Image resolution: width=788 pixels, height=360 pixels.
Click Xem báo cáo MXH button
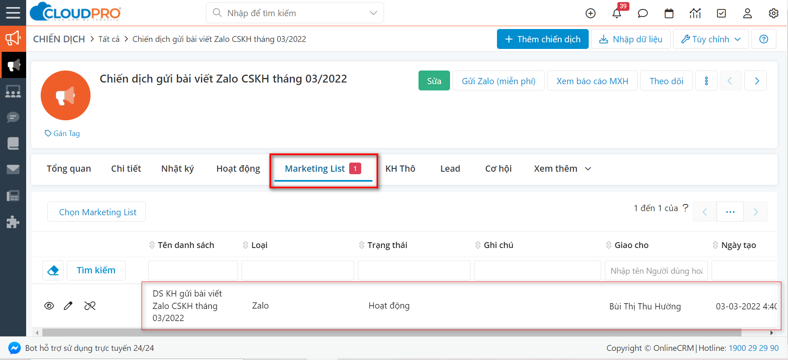(592, 81)
